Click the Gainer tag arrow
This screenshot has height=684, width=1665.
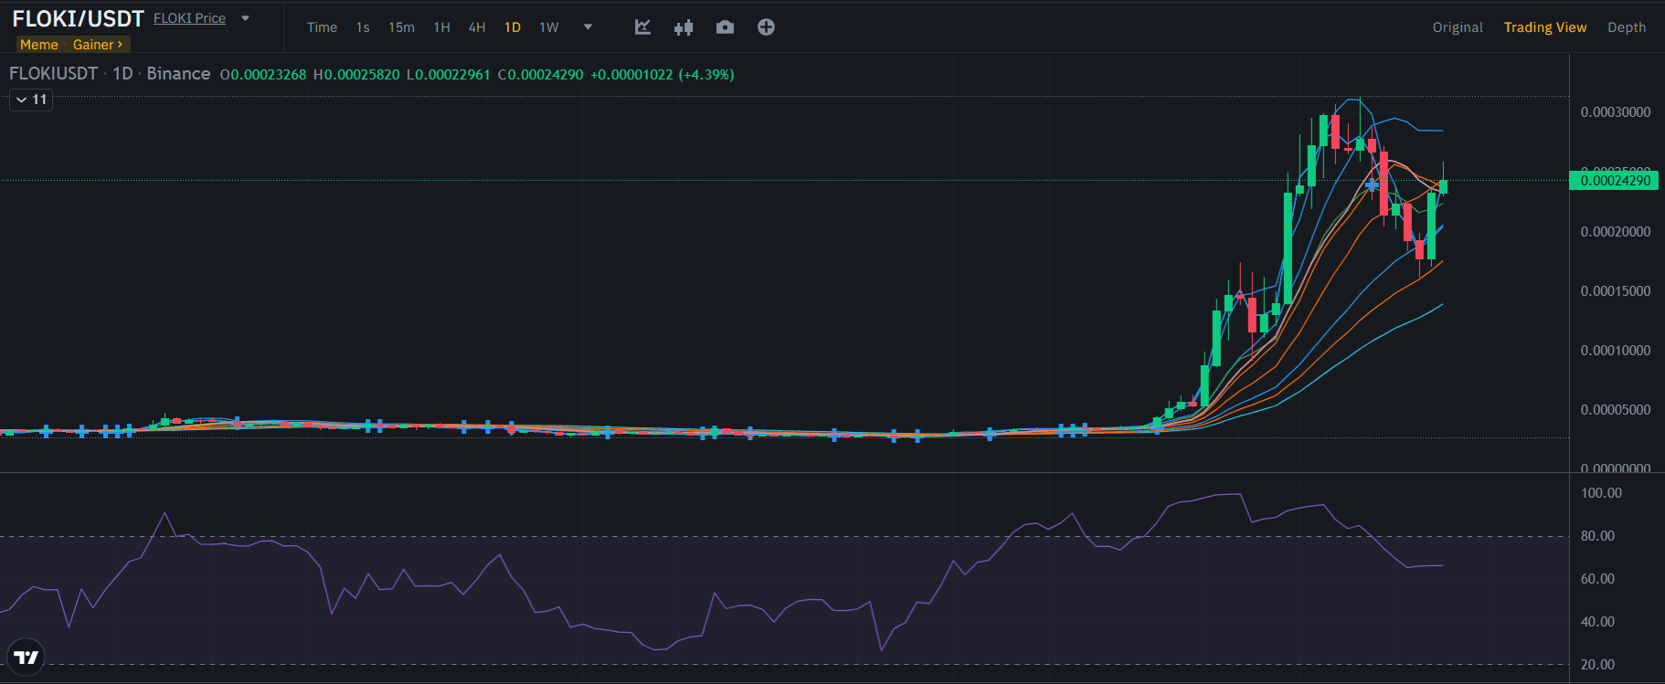pos(120,45)
